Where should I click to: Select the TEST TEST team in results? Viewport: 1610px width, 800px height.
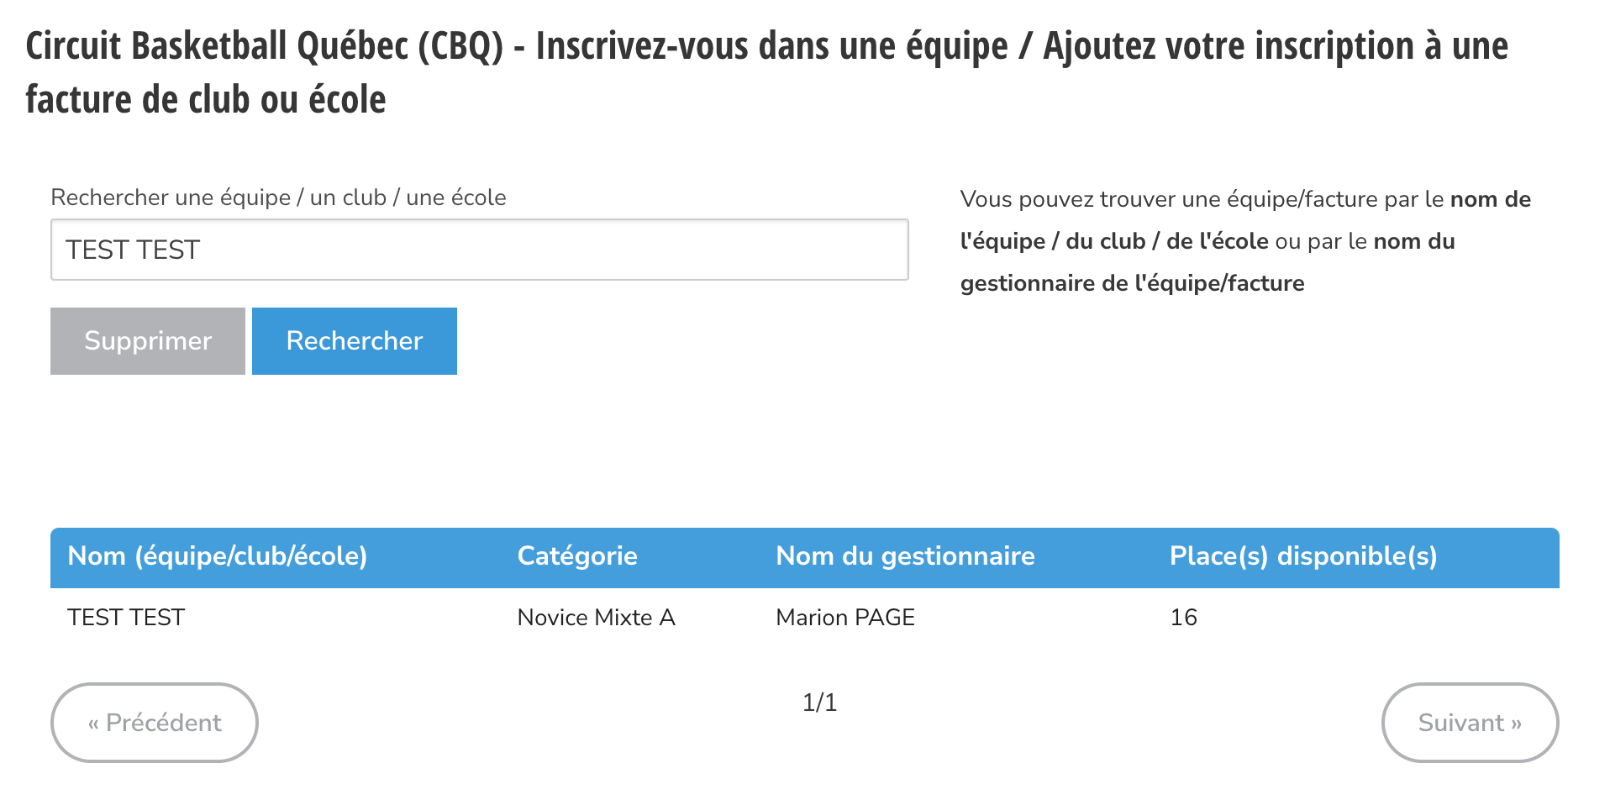126,618
